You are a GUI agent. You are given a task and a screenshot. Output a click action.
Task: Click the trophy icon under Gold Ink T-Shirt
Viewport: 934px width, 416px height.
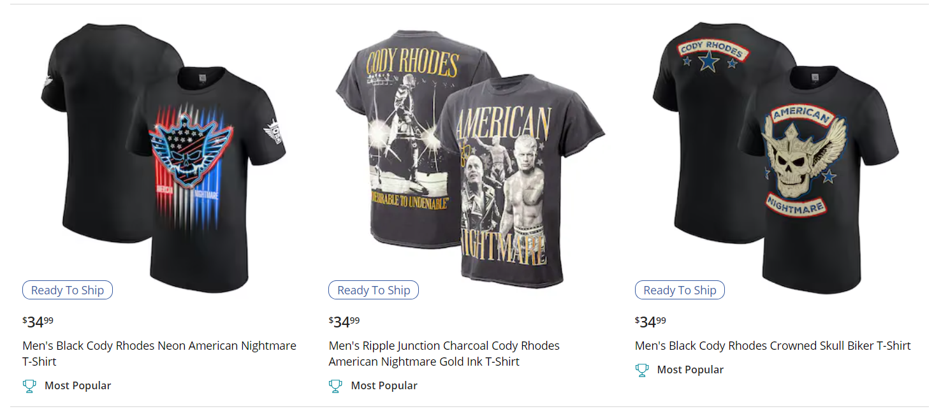[x=335, y=385]
